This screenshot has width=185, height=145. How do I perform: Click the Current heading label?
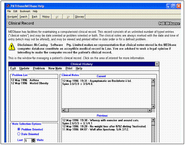[101, 76]
